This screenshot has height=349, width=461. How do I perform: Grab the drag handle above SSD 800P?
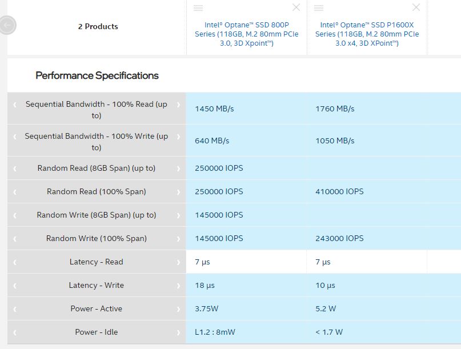coord(198,8)
